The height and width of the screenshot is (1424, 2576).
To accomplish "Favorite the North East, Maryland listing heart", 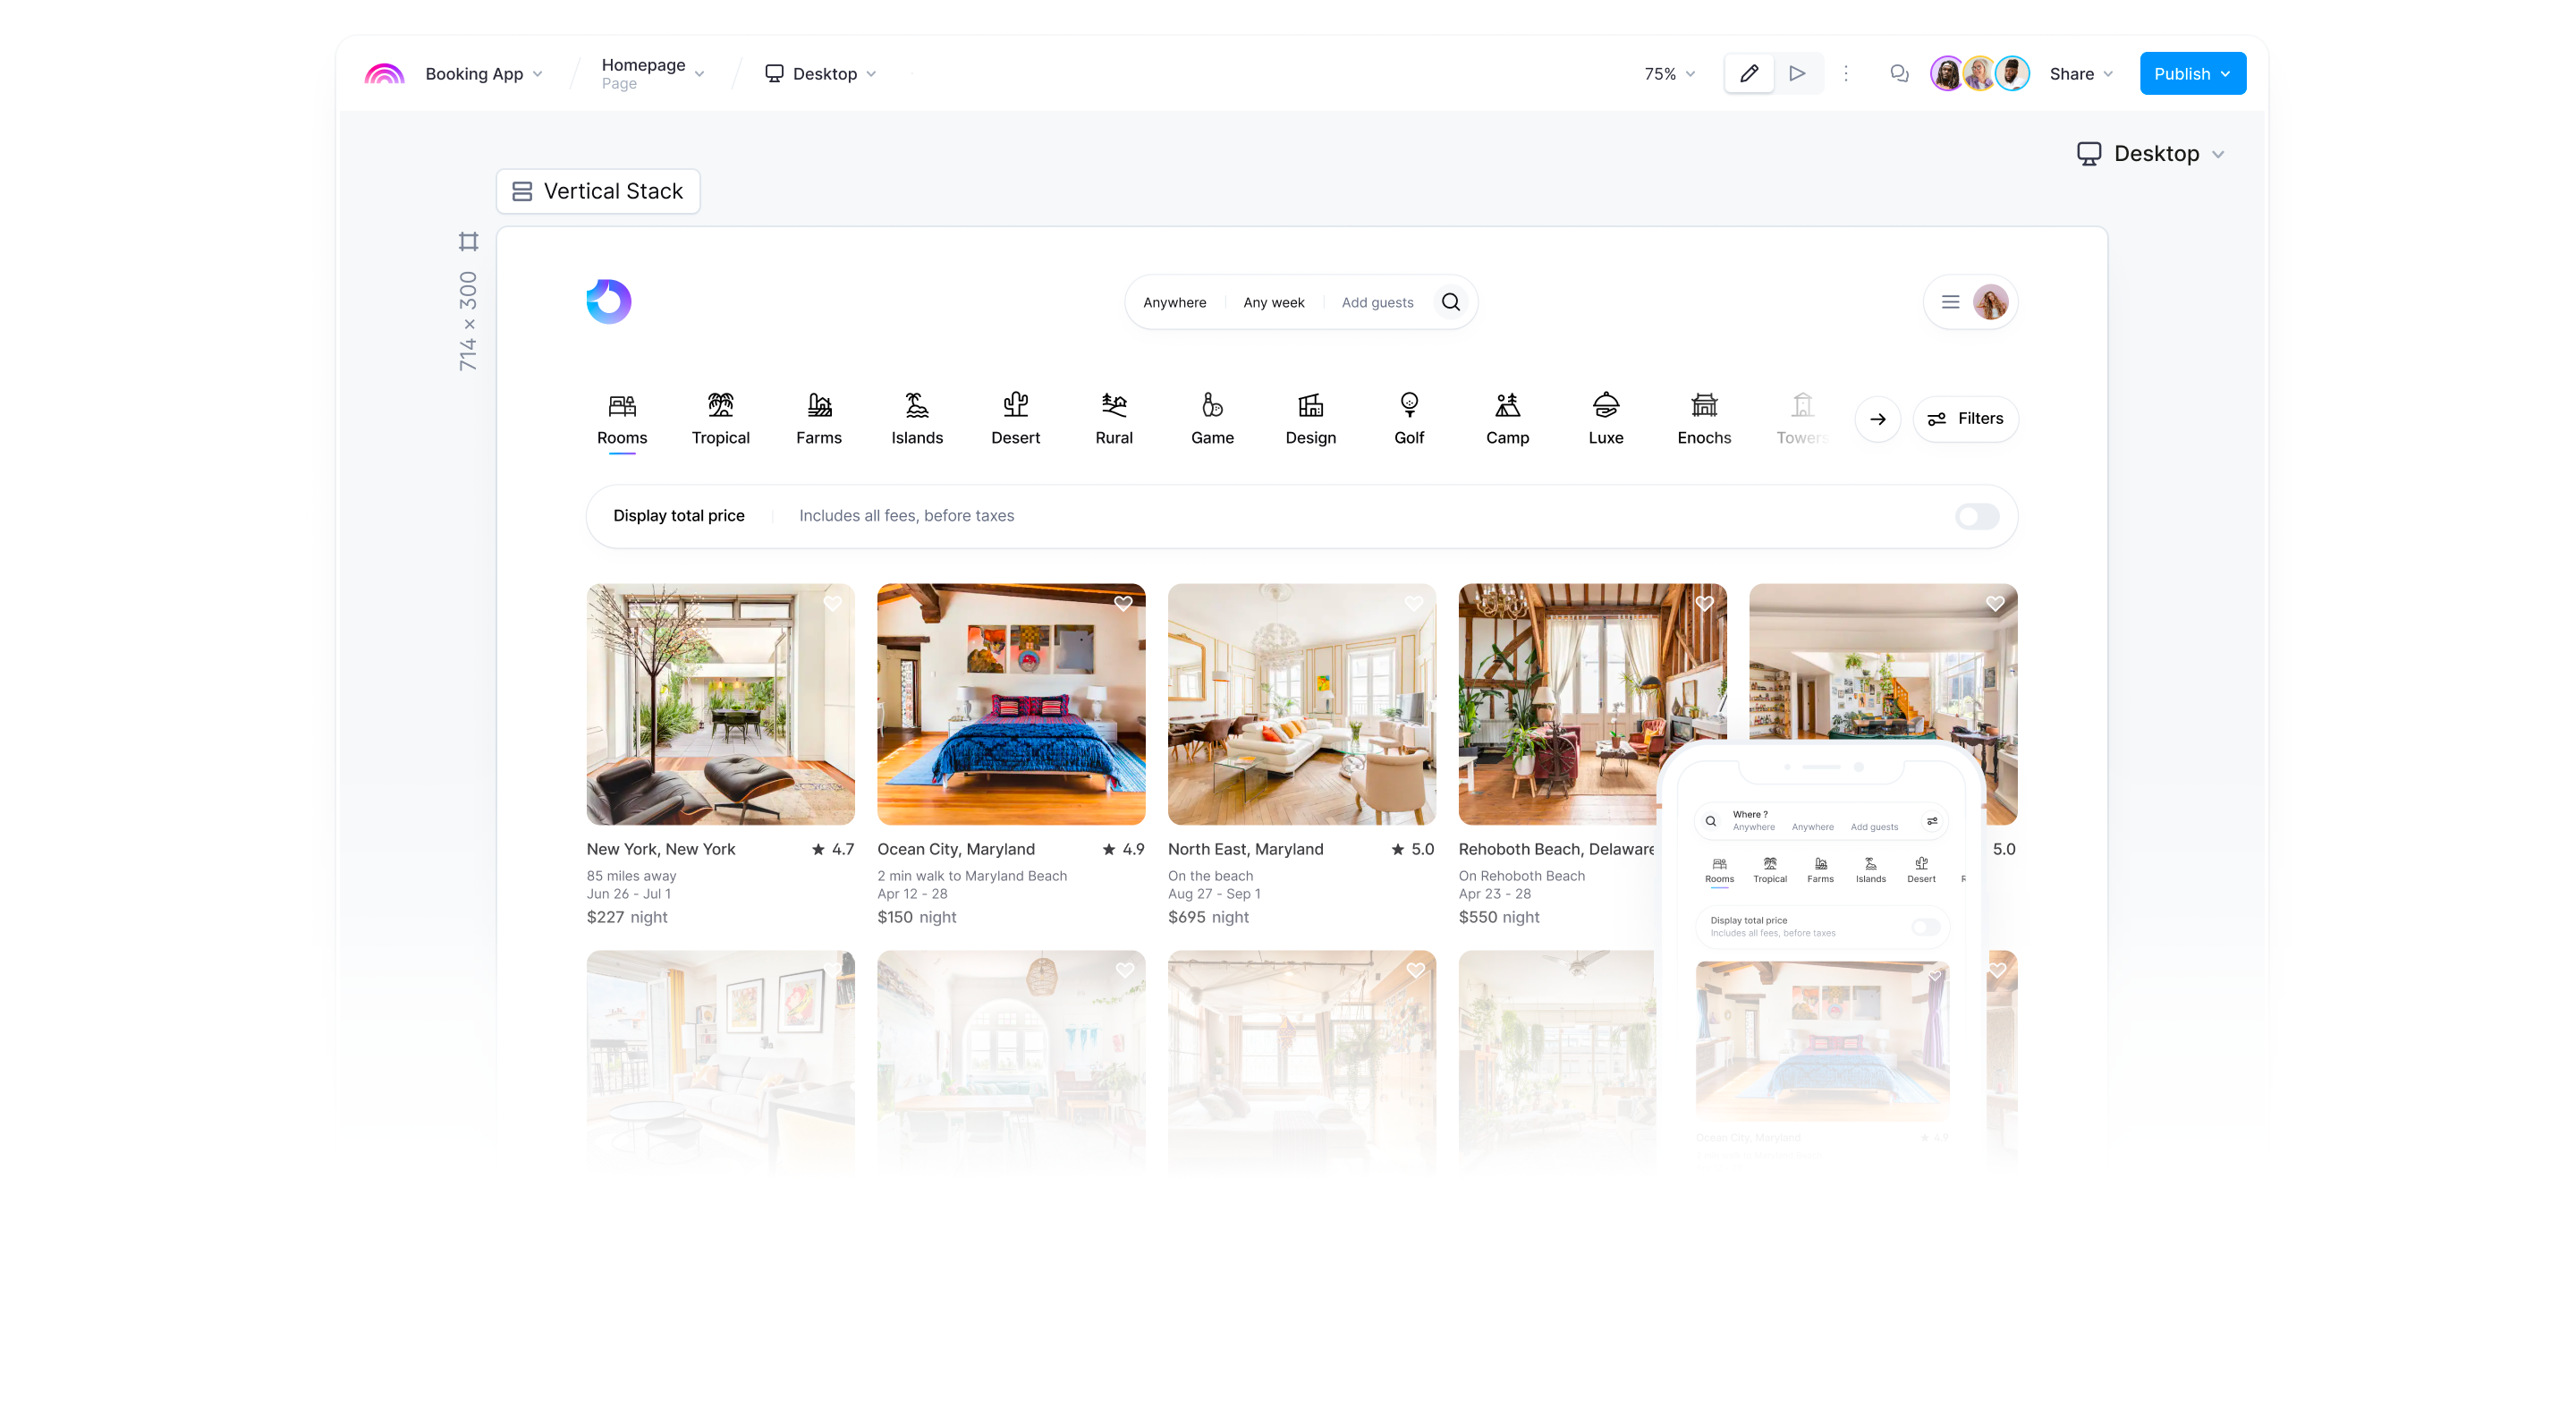I will (1414, 604).
